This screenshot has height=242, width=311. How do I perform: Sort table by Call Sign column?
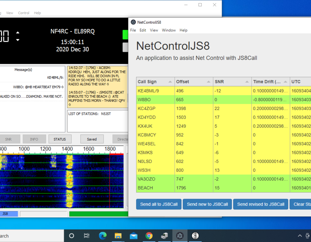[x=155, y=82]
